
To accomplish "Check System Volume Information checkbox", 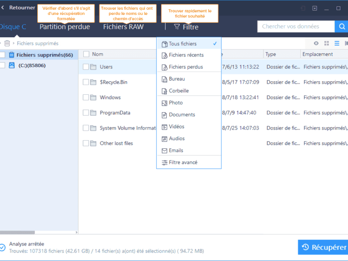I will (86, 128).
